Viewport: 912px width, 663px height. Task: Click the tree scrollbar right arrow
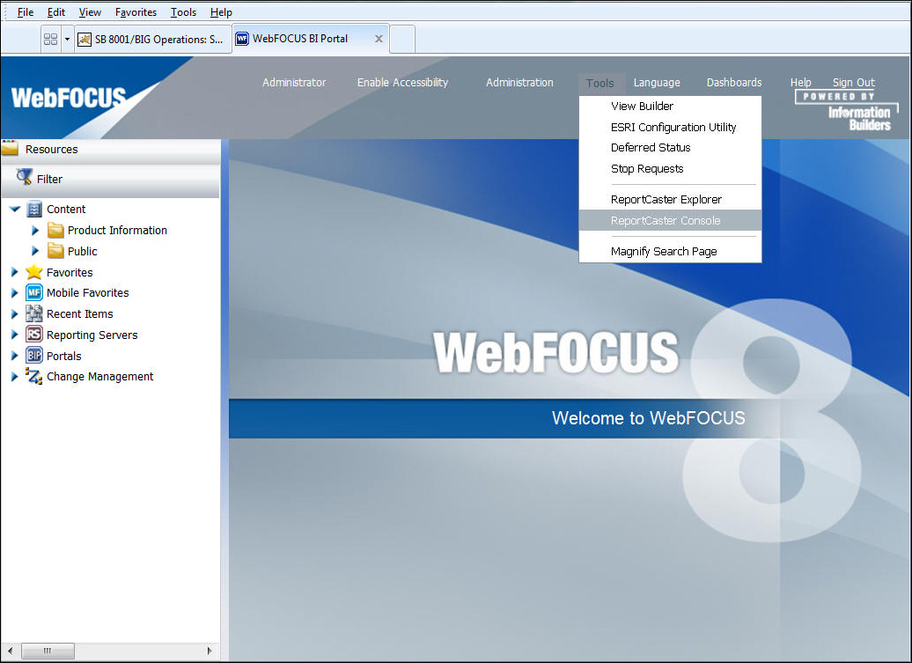pyautogui.click(x=210, y=651)
